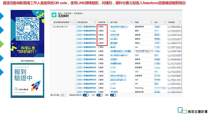Open the 帳戶名稱 column dropdown
The image size is (209, 115).
click(x=132, y=22)
